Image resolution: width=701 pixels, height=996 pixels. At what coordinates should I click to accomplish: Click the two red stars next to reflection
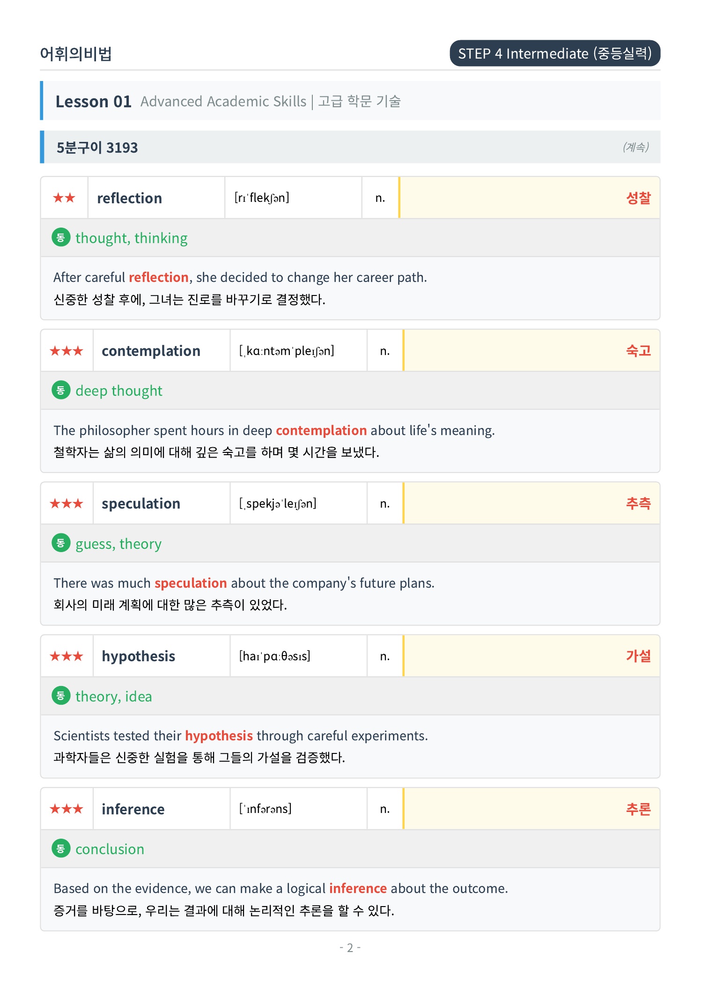coord(64,198)
